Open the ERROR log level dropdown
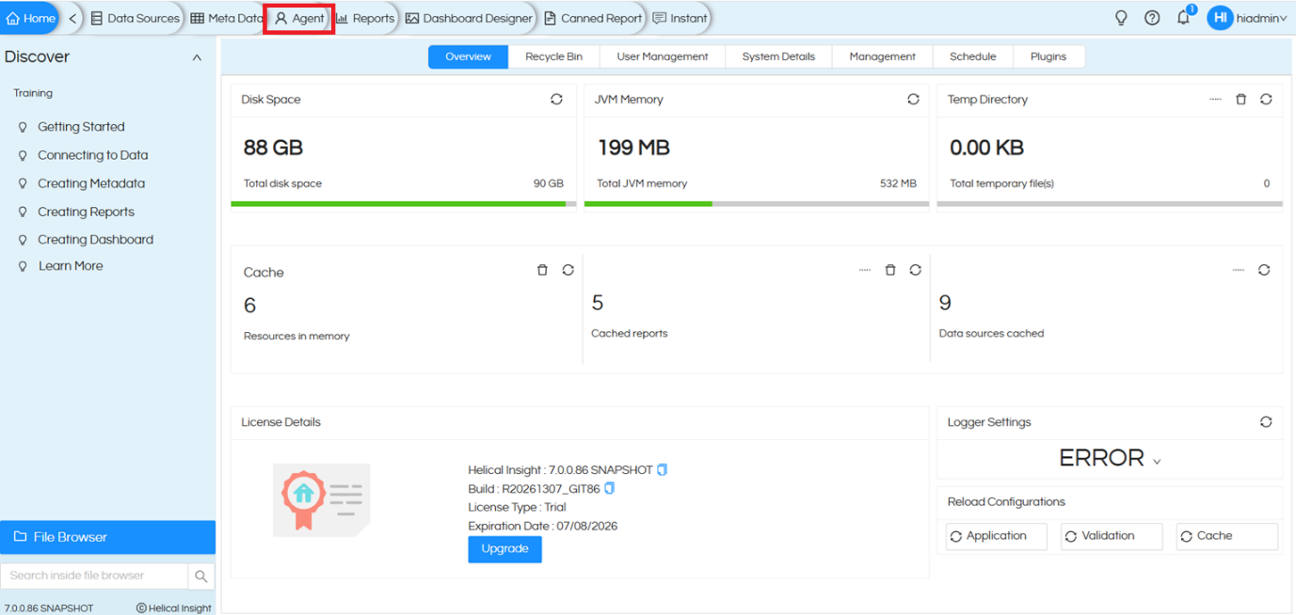The height and width of the screenshot is (615, 1296). [1110, 458]
